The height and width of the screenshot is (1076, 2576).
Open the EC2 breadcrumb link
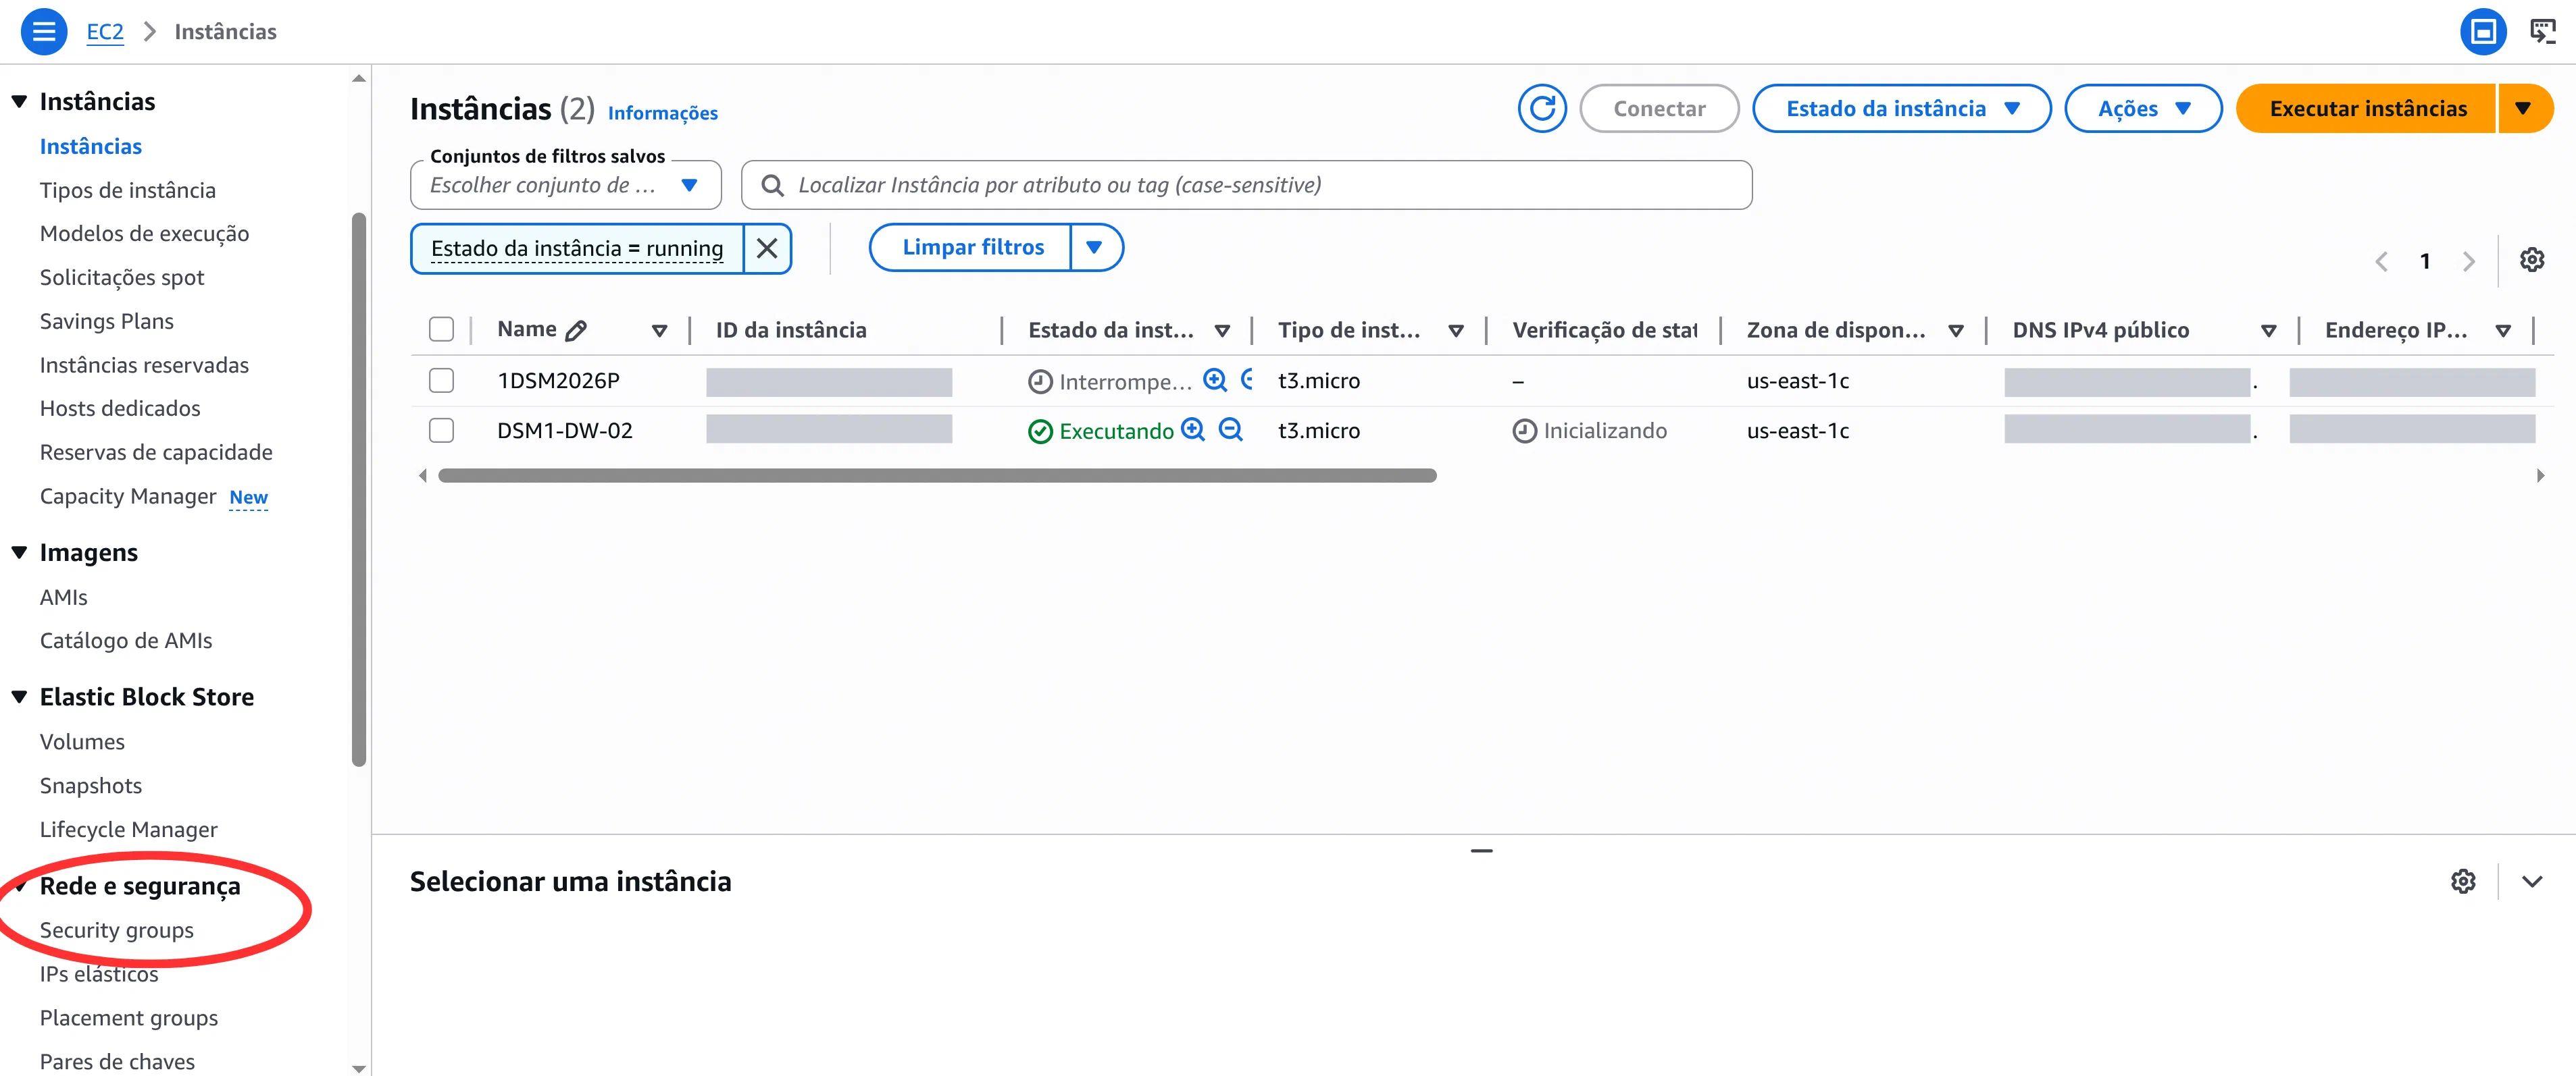[x=105, y=32]
